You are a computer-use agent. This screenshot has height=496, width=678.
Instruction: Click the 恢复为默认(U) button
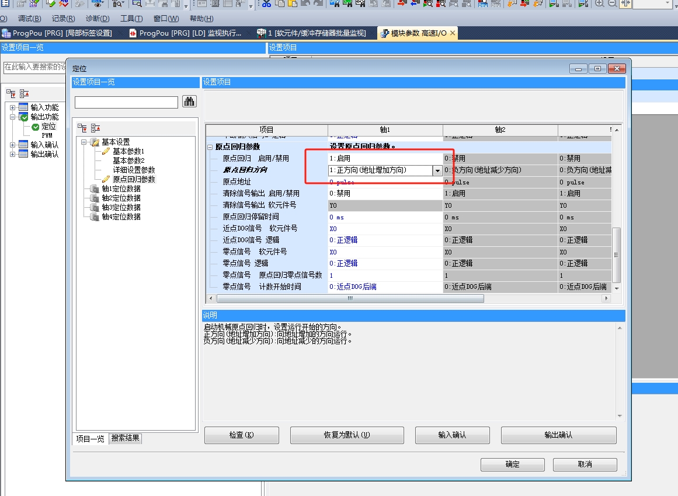tap(347, 435)
